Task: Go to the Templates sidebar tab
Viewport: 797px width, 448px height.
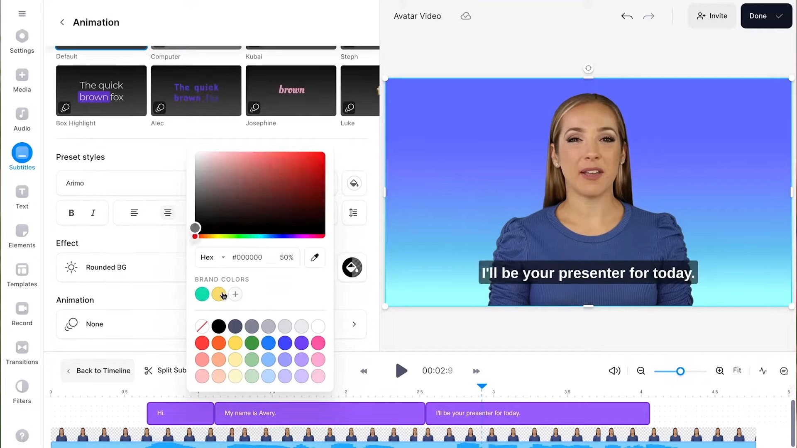Action: pos(22,275)
